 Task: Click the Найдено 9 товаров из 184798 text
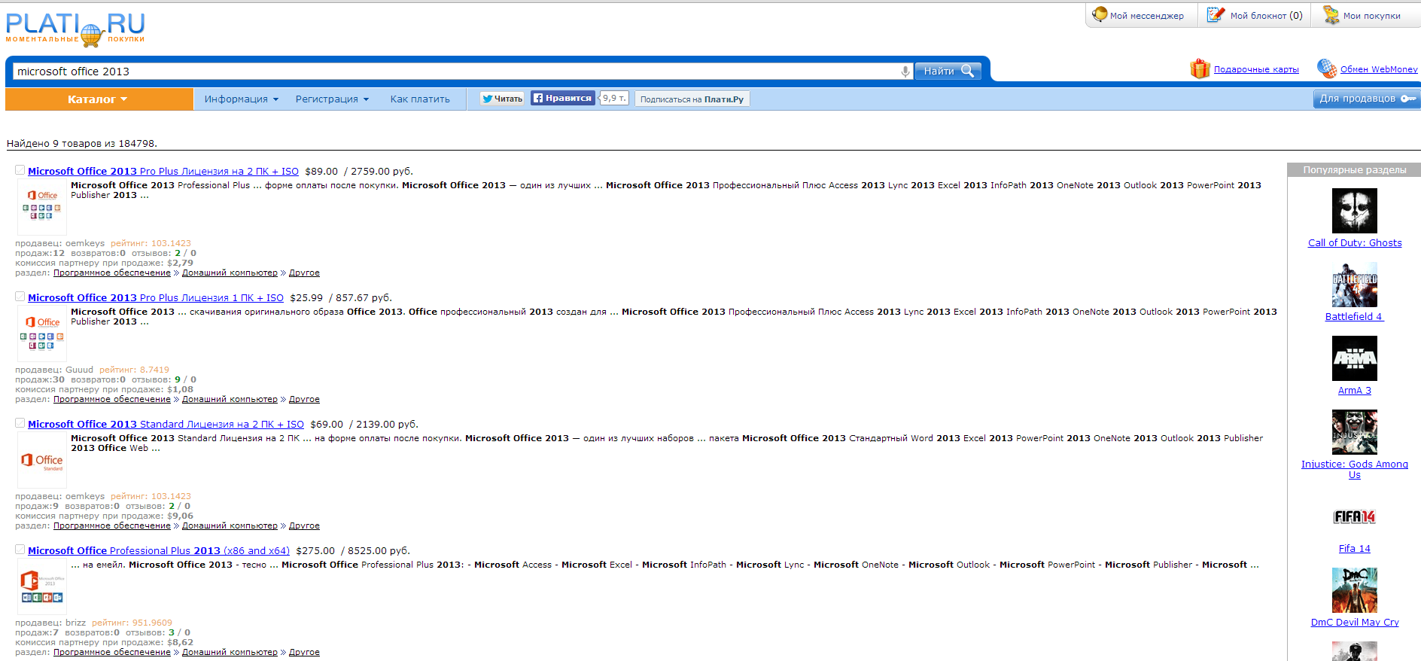point(82,144)
